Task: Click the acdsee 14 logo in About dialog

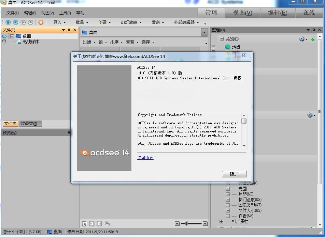Action: pos(105,153)
